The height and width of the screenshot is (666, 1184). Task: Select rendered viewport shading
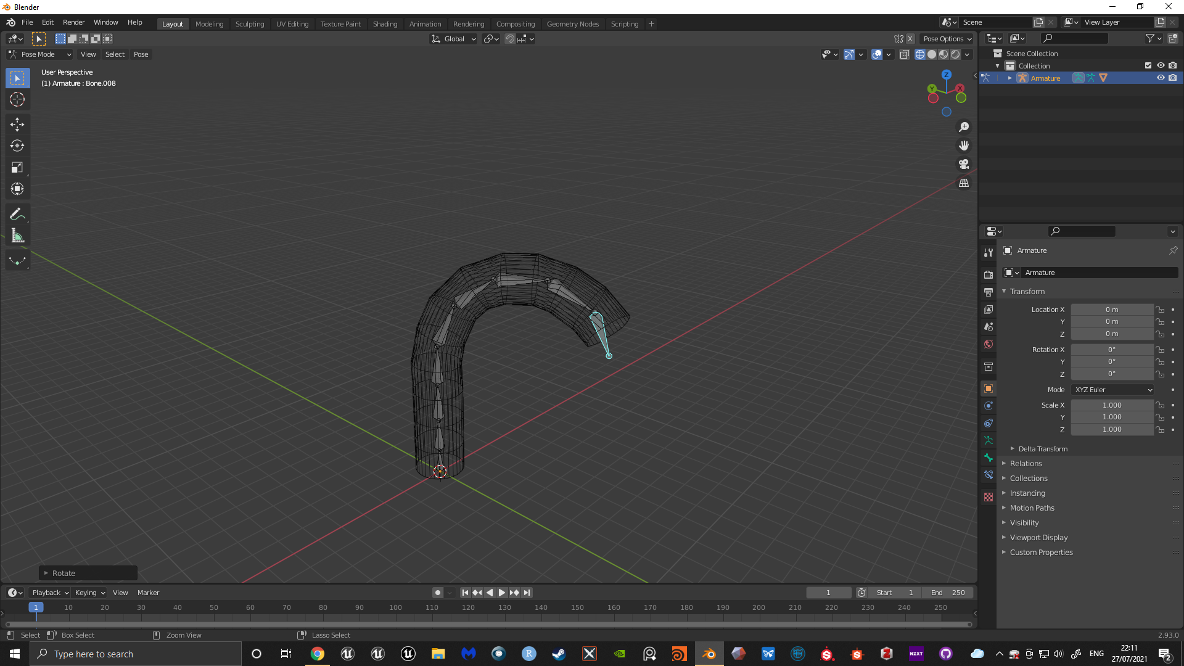coord(955,54)
